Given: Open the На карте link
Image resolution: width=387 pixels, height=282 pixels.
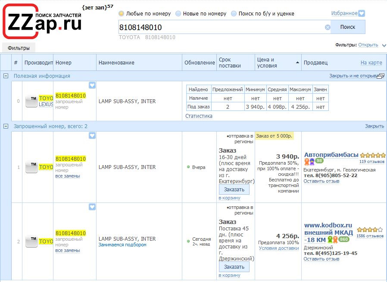Looking at the screenshot, I should [x=371, y=63].
